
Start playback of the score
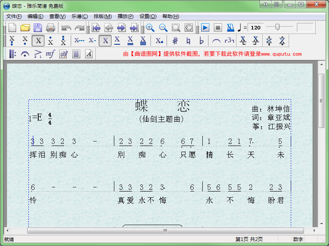pos(205,27)
